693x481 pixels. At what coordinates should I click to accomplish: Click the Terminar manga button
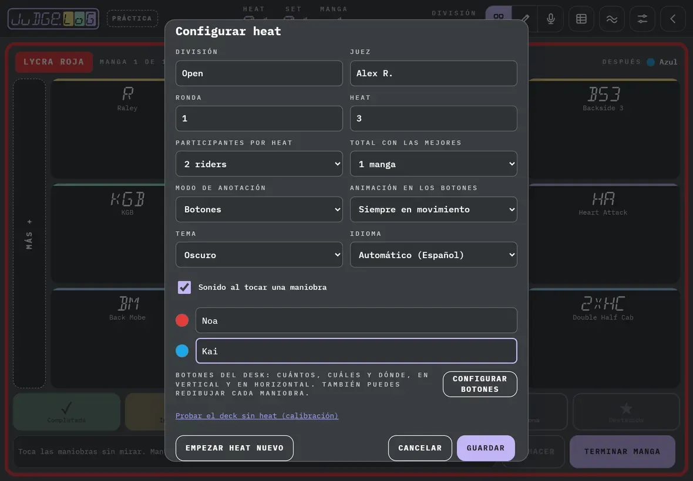[623, 452]
